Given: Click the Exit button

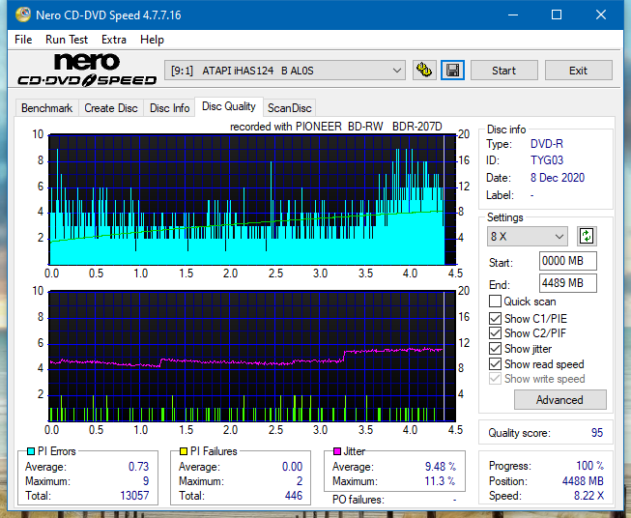Looking at the screenshot, I should 578,71.
